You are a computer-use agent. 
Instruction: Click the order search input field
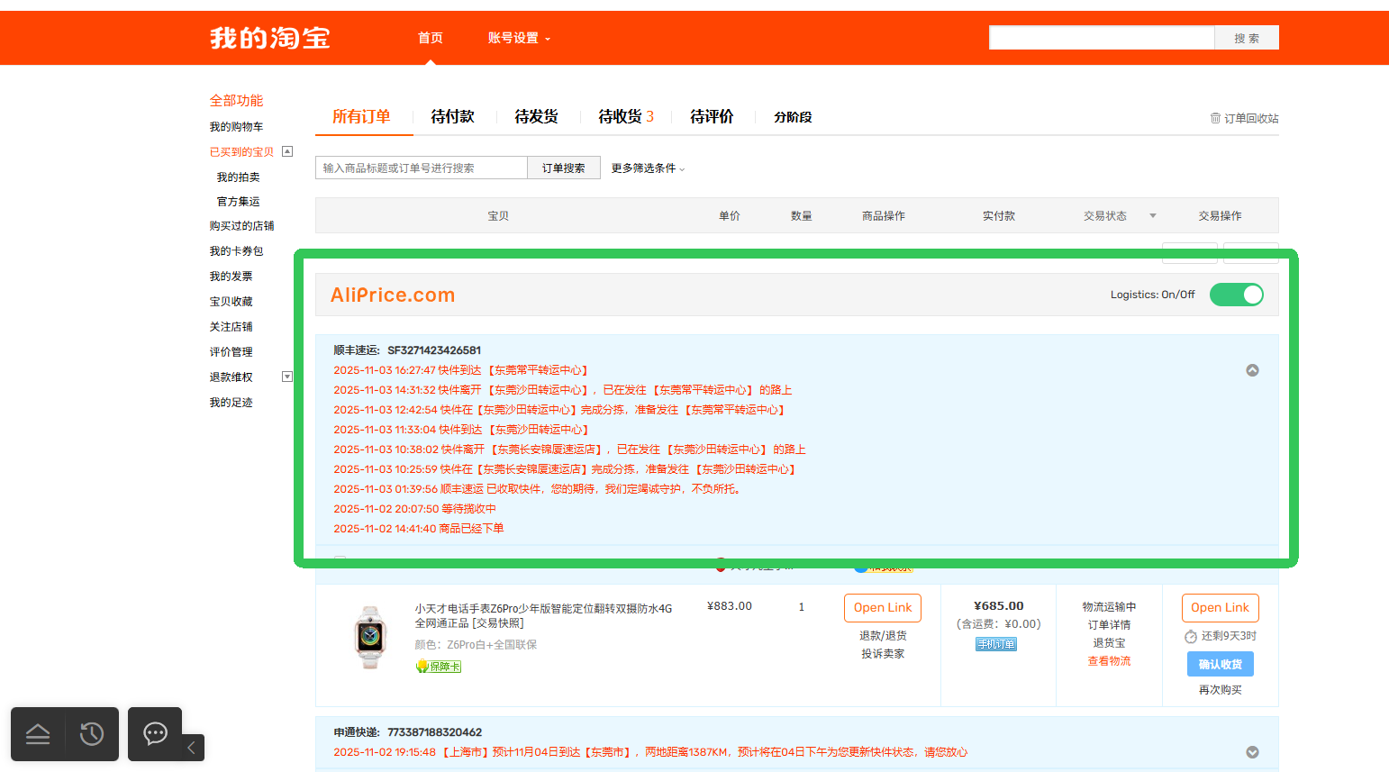tap(421, 168)
